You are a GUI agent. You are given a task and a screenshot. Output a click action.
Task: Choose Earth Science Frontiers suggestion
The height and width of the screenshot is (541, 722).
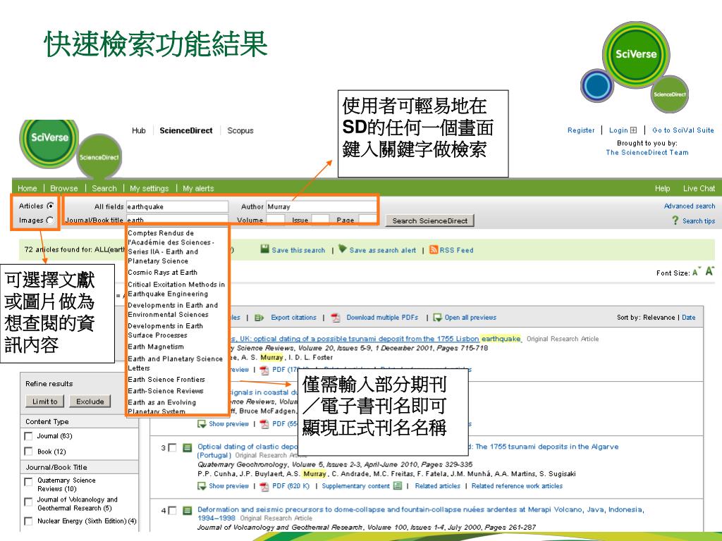166,379
